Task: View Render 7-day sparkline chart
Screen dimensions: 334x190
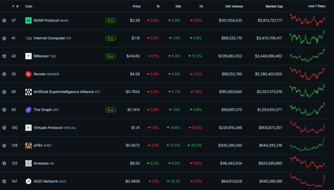Action: [x=307, y=73]
